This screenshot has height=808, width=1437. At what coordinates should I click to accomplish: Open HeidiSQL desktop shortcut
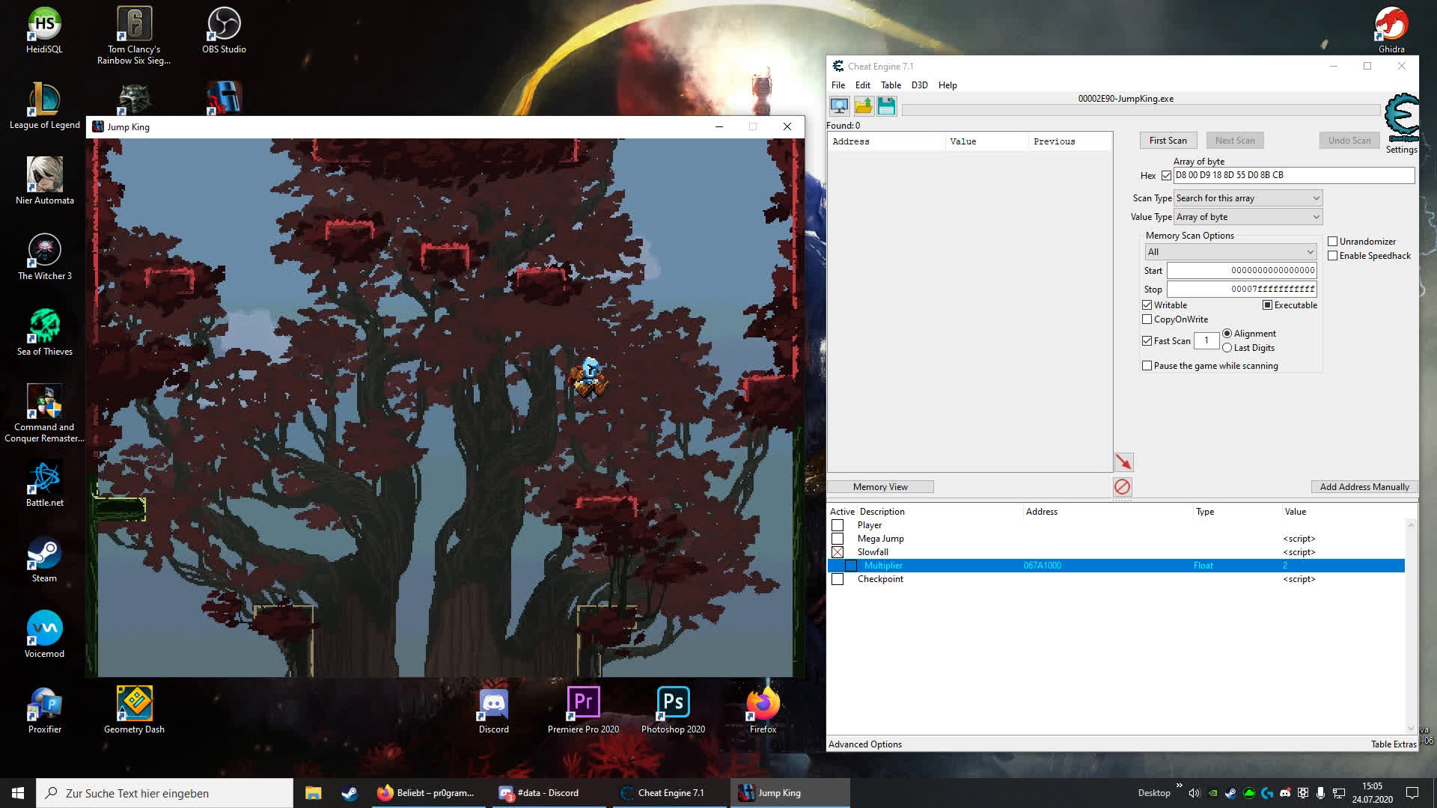[x=44, y=31]
